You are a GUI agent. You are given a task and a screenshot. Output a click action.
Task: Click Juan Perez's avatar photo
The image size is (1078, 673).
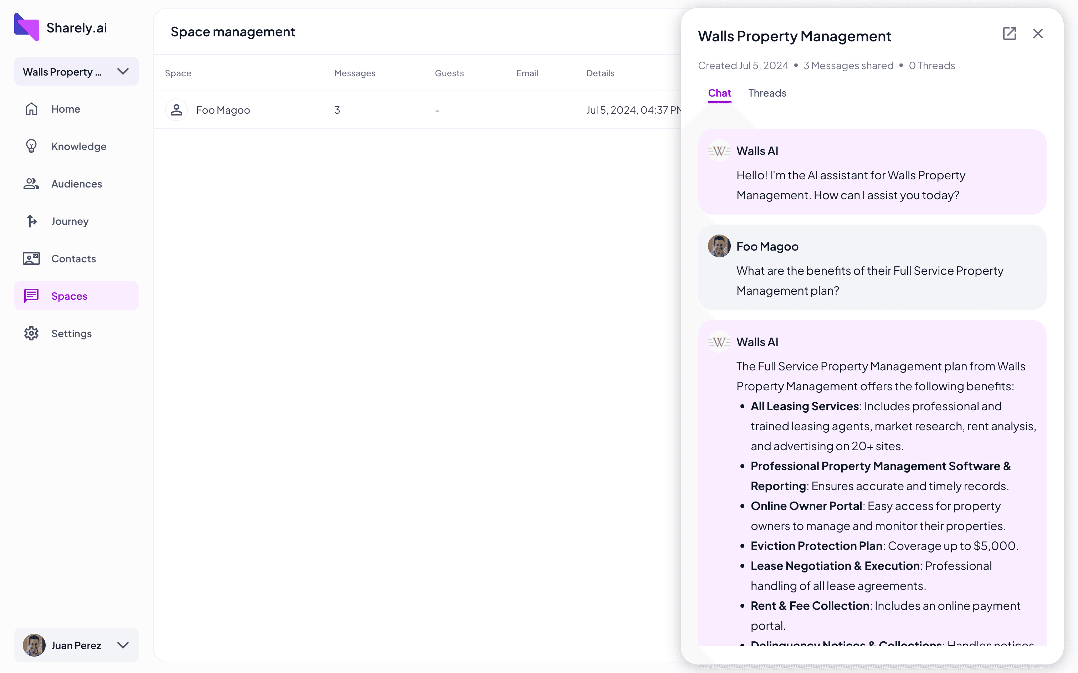coord(34,645)
